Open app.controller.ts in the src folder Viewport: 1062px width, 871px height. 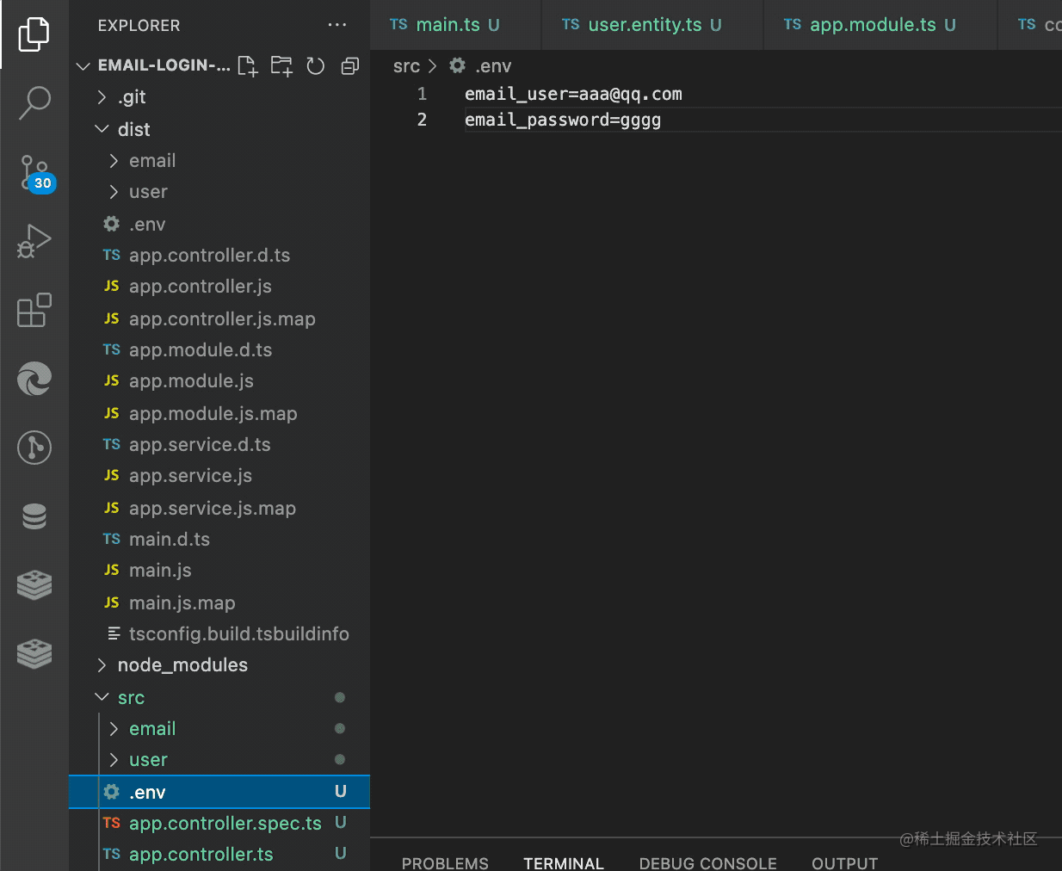pos(201,855)
